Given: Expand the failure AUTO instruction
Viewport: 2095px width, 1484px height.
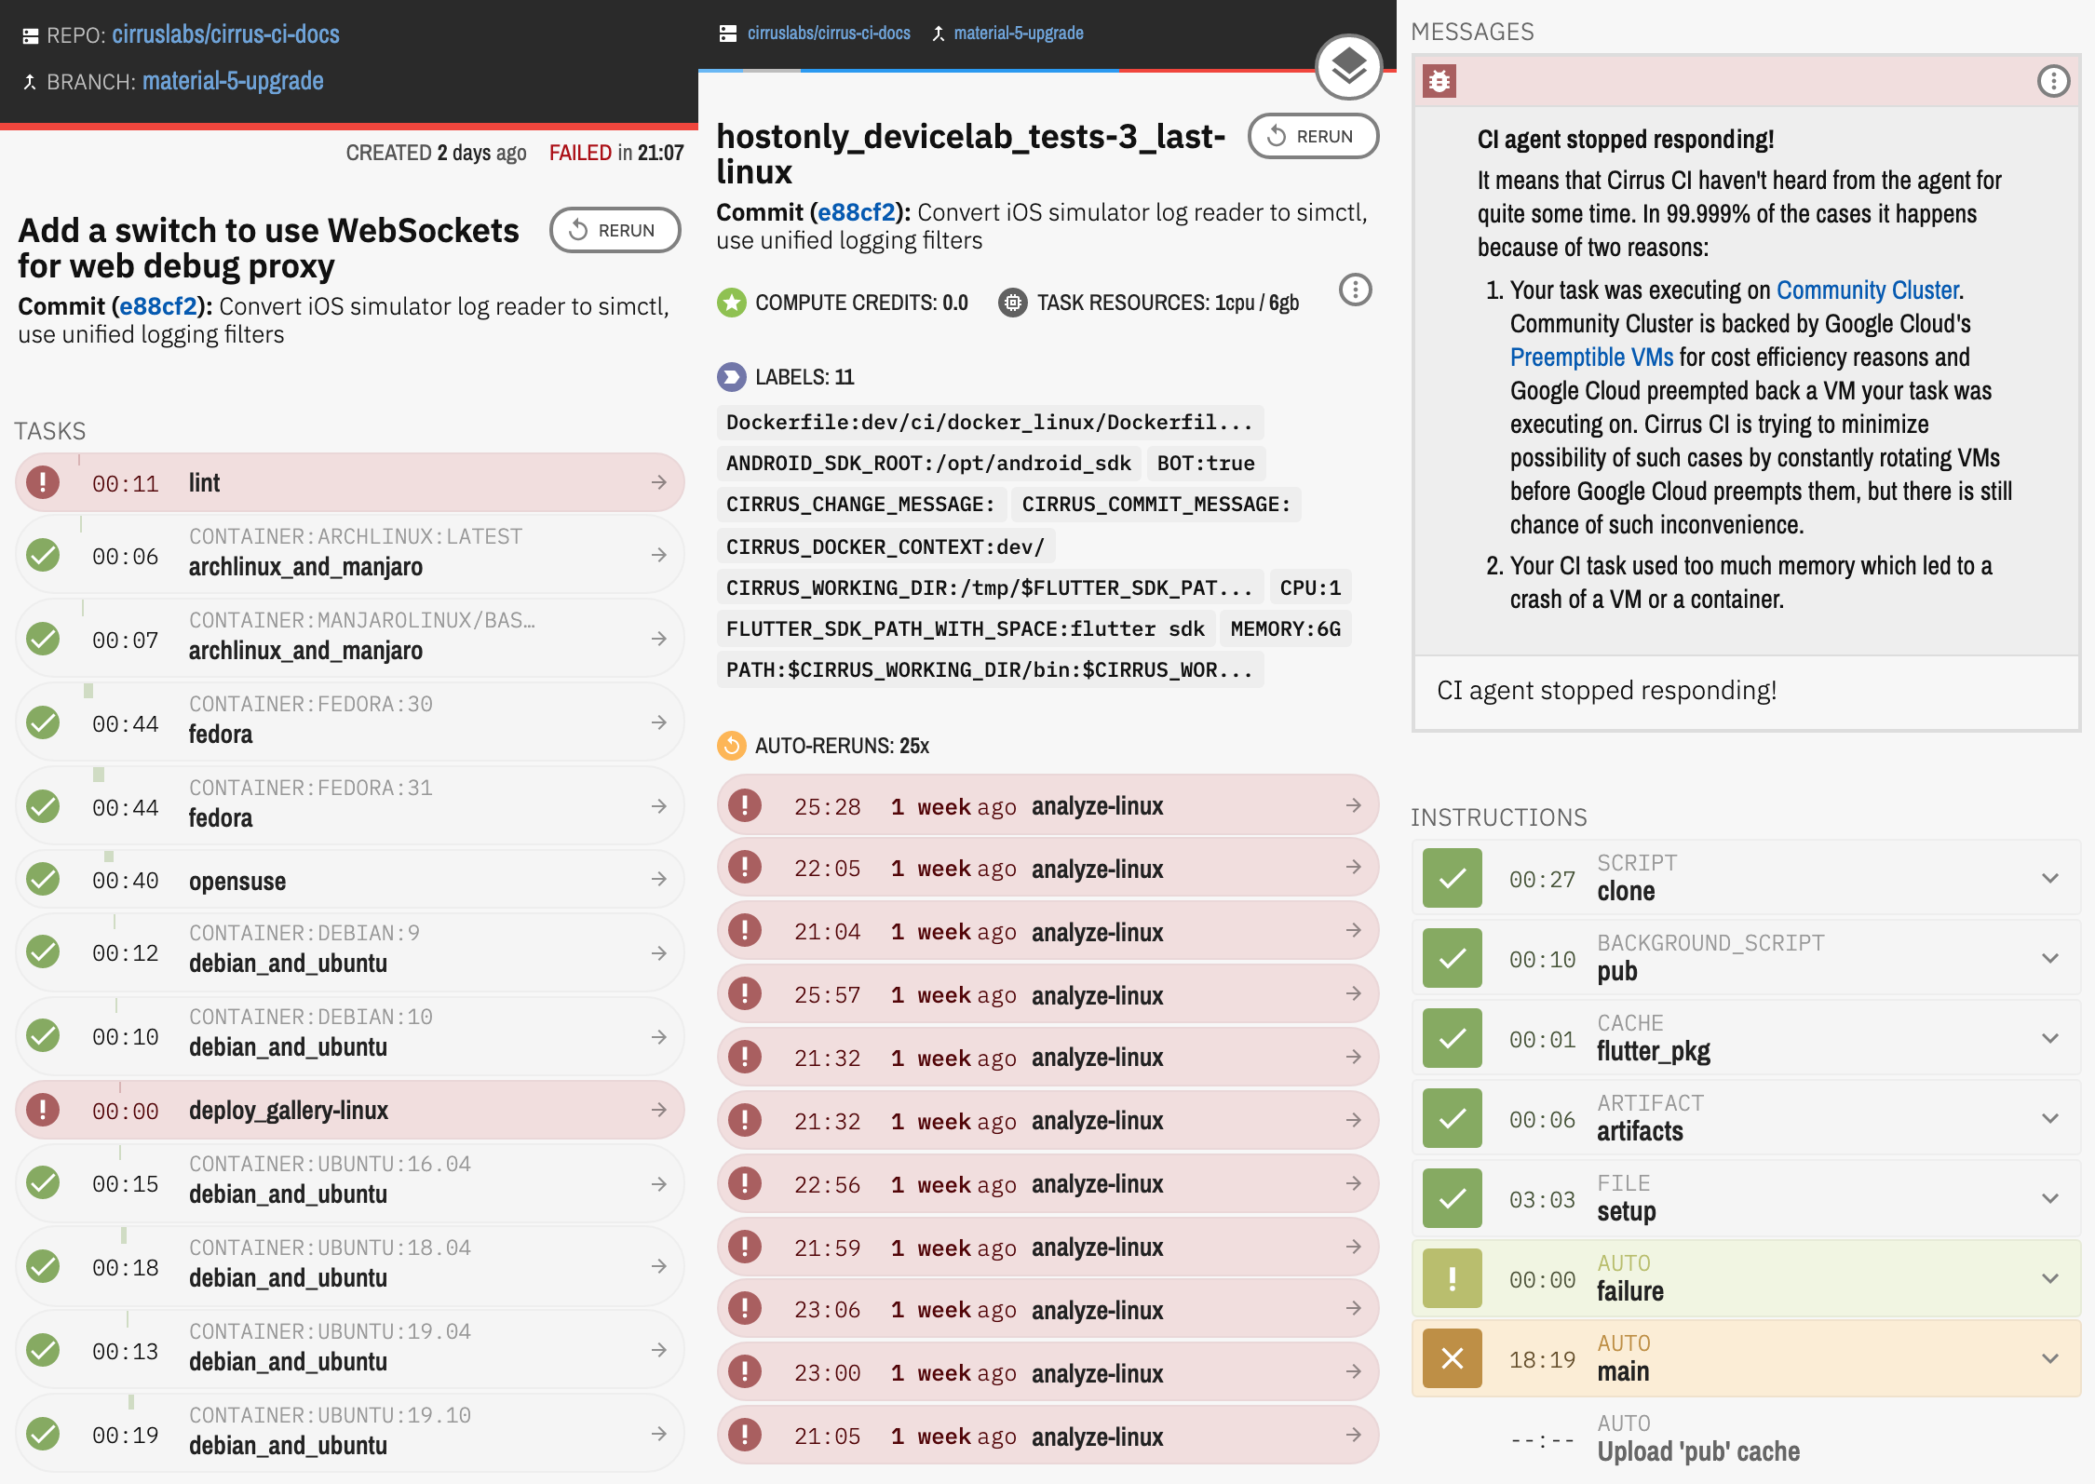Looking at the screenshot, I should 2049,1278.
